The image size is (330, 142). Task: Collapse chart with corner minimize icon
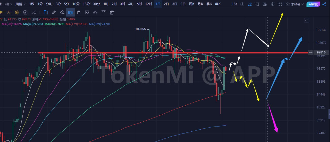click(x=307, y=20)
